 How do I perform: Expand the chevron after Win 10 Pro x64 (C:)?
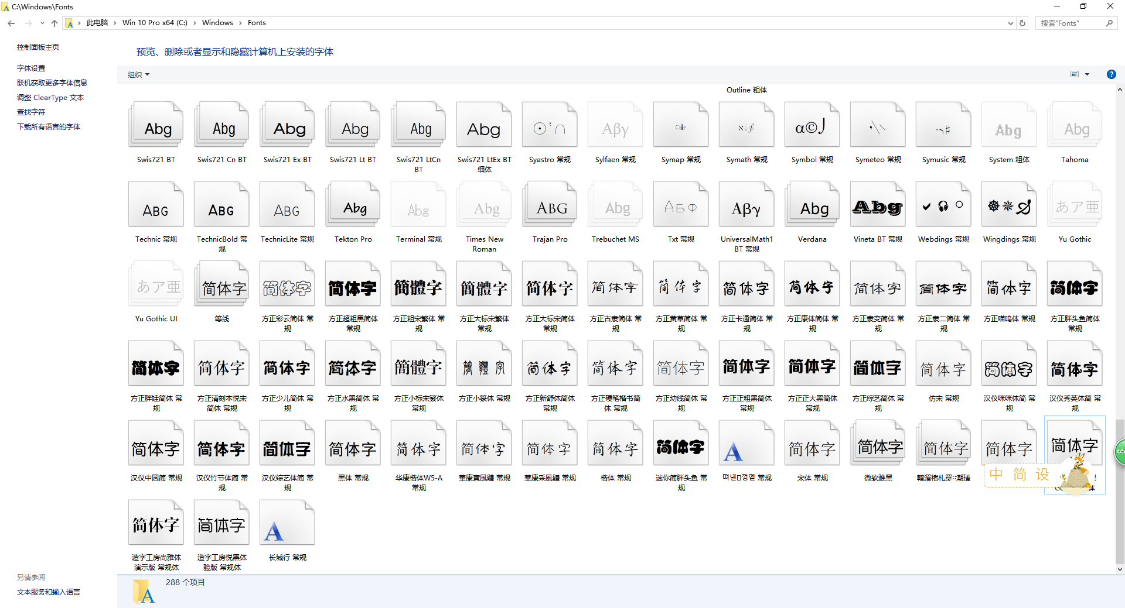pyautogui.click(x=195, y=23)
